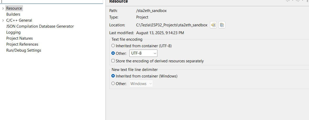Click the location C:\Tezla\ESP32_Projects\sta2eth_sandbox
The width and height of the screenshot is (309, 120).
point(172,25)
